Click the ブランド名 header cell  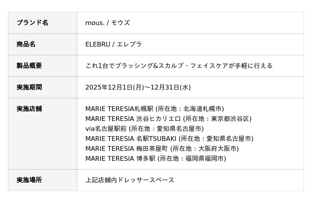[32, 23]
